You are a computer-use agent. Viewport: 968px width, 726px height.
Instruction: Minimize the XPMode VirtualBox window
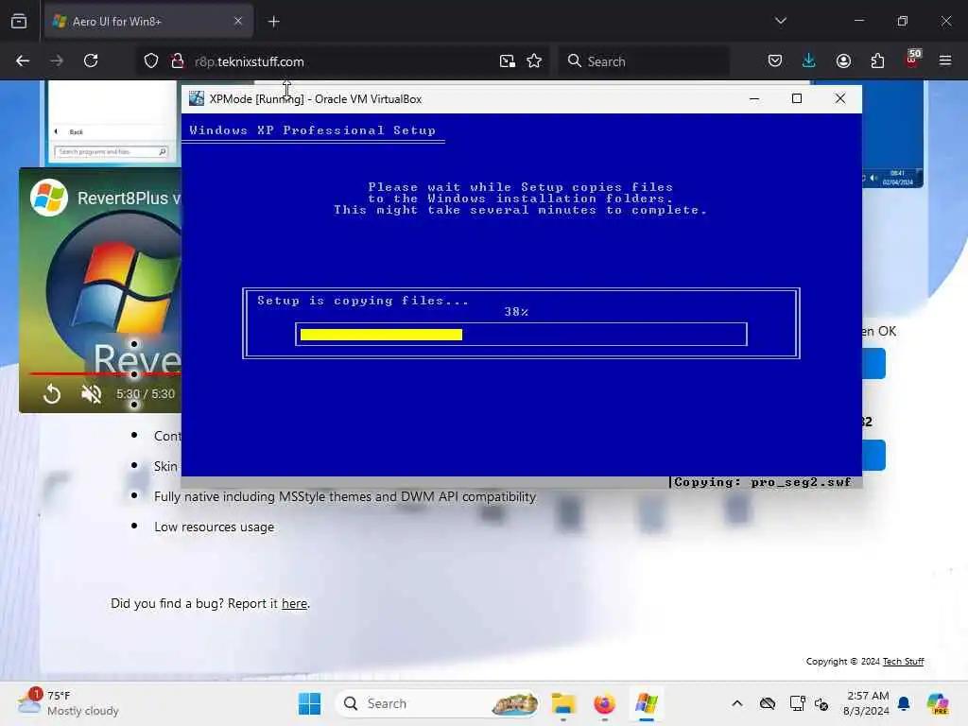click(x=753, y=98)
